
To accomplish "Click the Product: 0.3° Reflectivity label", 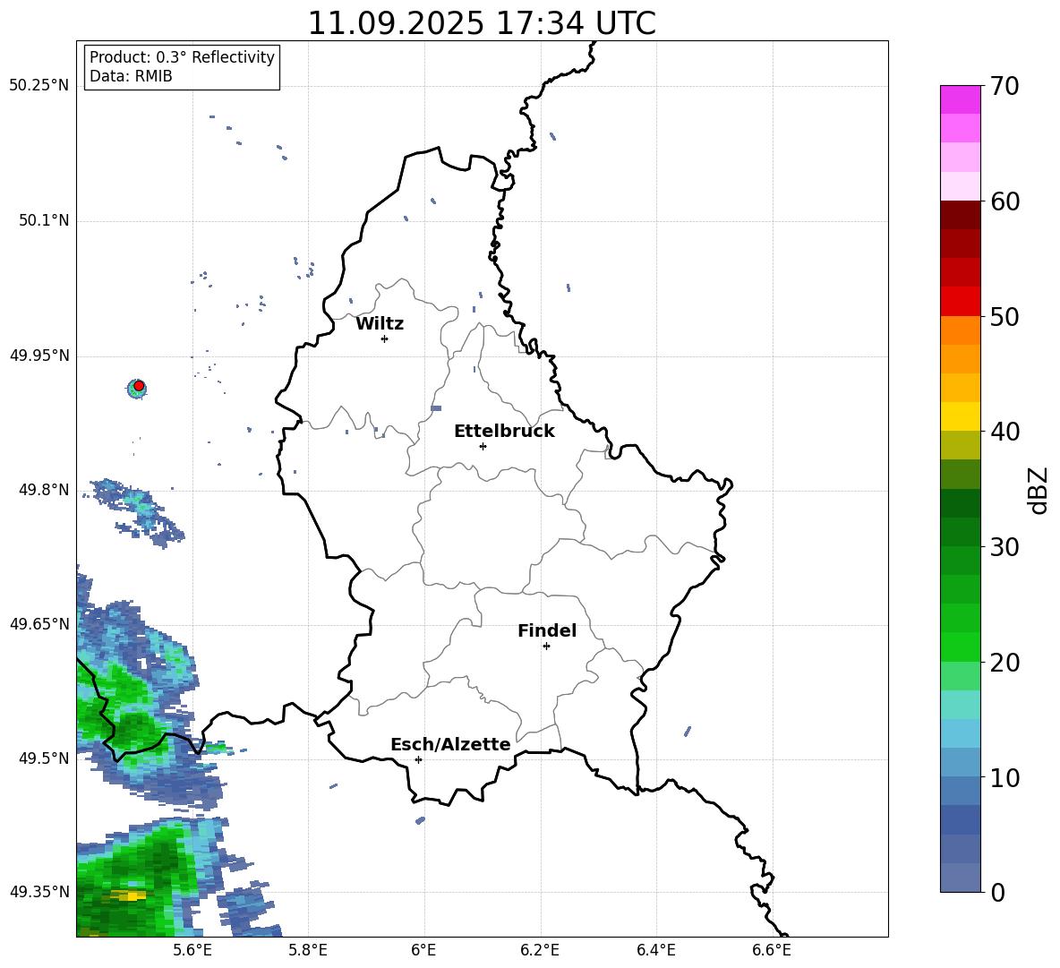I will click(x=182, y=56).
